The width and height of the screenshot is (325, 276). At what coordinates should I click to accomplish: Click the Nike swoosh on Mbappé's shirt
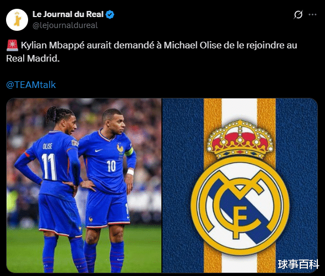(x=99, y=151)
